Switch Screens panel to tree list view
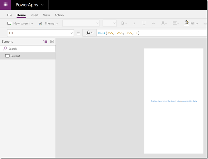This screenshot has height=159, width=208. tap(45, 41)
